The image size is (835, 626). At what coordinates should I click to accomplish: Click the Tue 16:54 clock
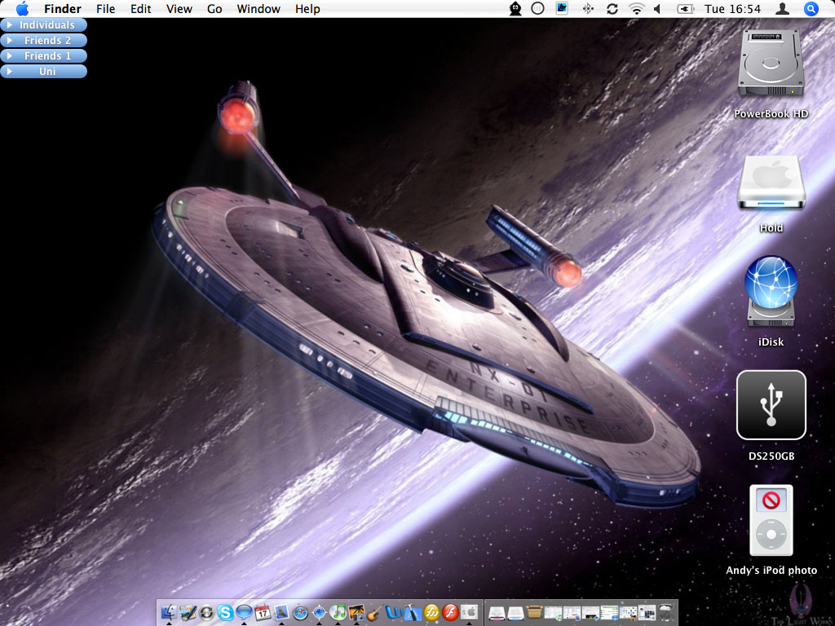tap(732, 8)
